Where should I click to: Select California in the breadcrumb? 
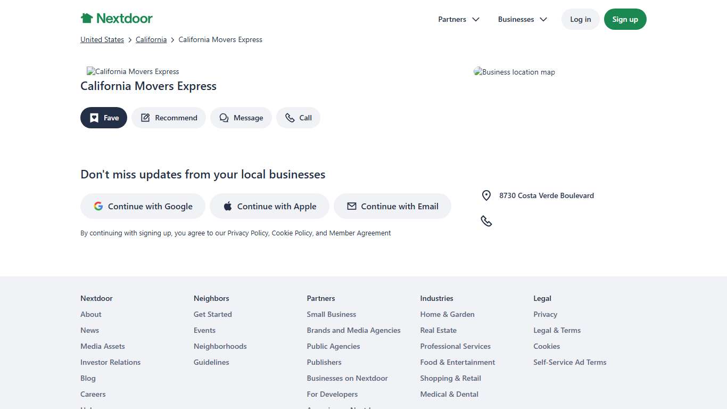tap(151, 39)
